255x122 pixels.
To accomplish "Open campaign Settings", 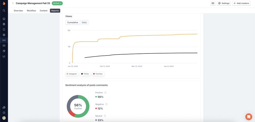I will pos(224,3).
